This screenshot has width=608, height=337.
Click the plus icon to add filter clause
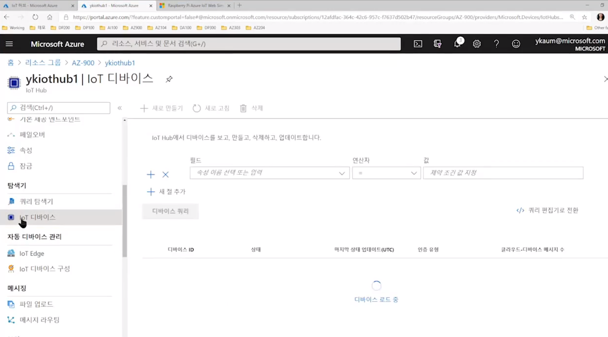[151, 174]
